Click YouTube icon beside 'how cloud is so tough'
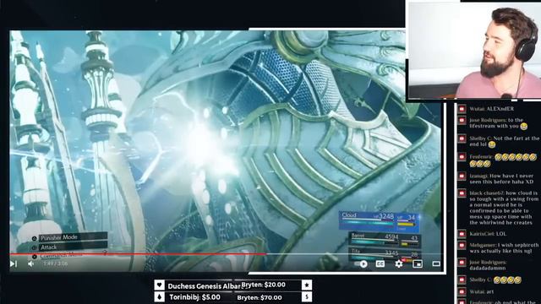Screen dimensions: 541x304 tap(462, 193)
